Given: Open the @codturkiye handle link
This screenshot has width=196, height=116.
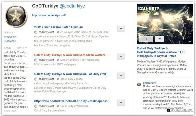Looking at the screenshot, I should click(72, 6).
